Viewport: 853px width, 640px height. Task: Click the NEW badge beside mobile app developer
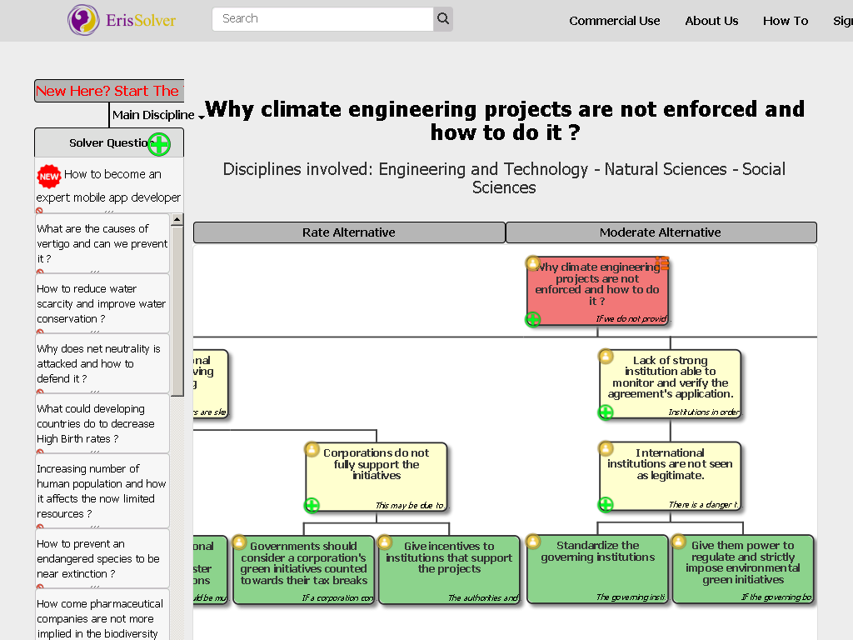49,177
